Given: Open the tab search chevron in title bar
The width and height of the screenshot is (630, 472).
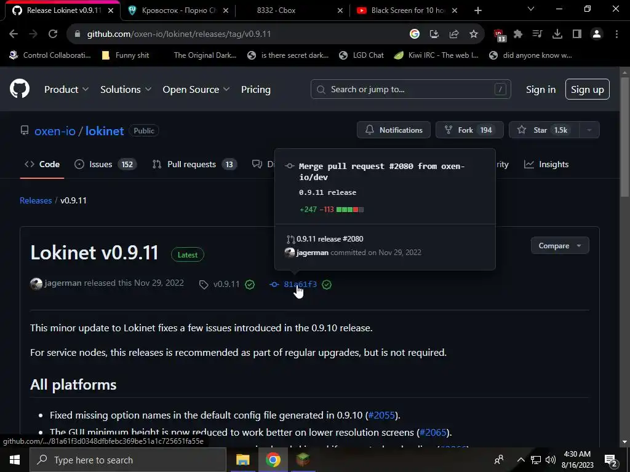Looking at the screenshot, I should tap(531, 9).
